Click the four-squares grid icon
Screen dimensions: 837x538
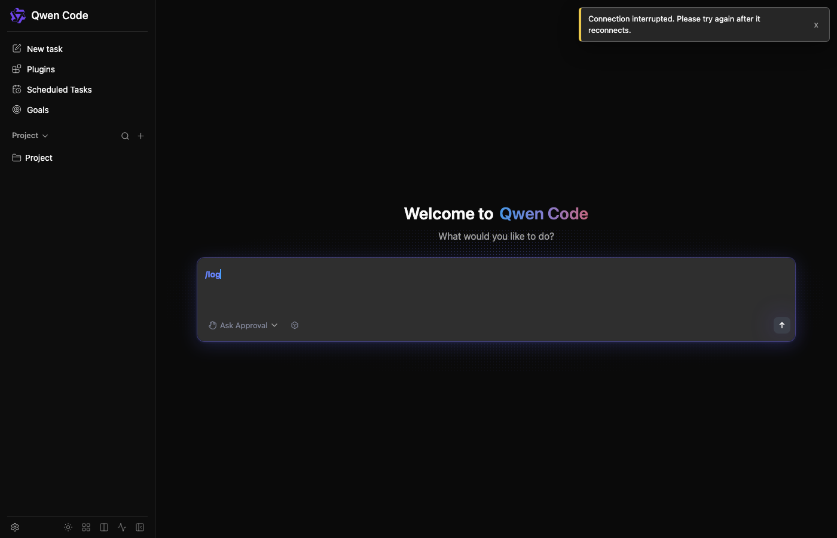(x=86, y=527)
